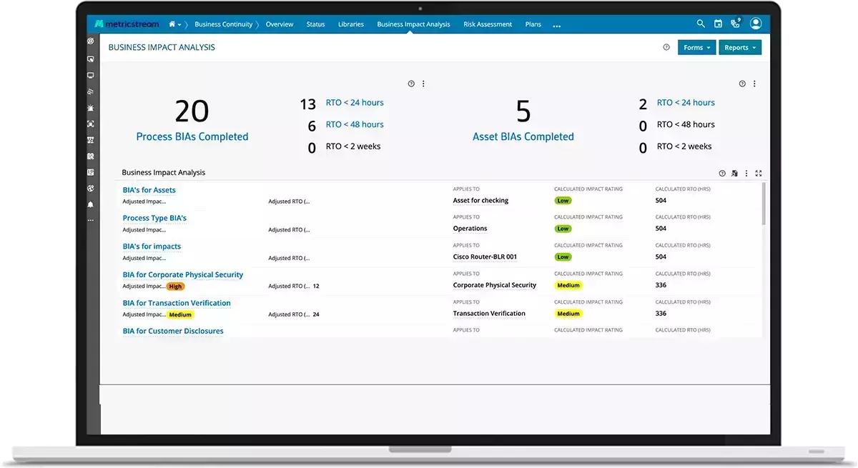
Task: Open the bell notifications icon in left sidebar
Action: [x=90, y=204]
